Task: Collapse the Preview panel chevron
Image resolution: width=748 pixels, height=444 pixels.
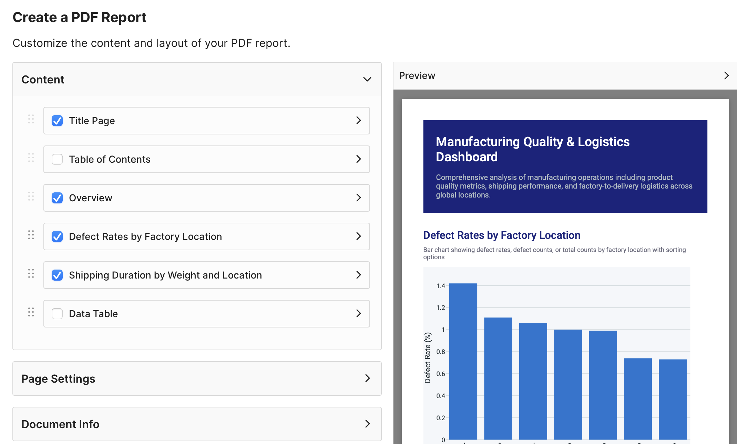Action: point(726,76)
